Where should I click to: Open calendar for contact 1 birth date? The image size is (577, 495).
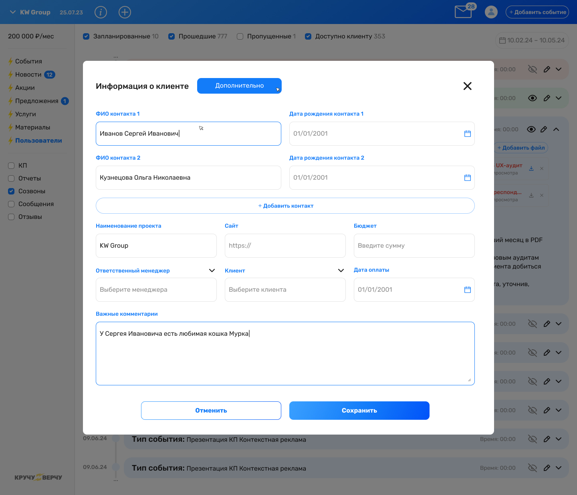pos(468,134)
